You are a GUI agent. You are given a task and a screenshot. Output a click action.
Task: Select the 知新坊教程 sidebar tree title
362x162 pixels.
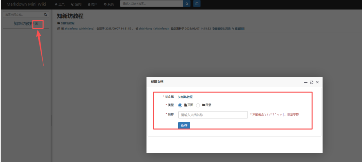pyautogui.click(x=24, y=23)
